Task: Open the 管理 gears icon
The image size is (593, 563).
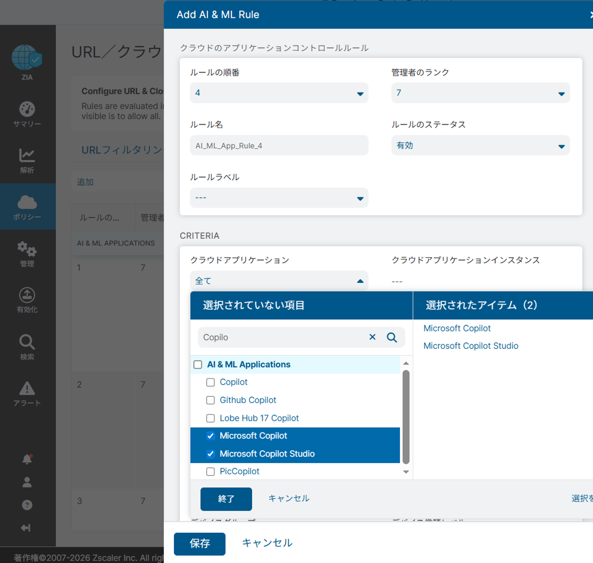Action: pos(27,249)
